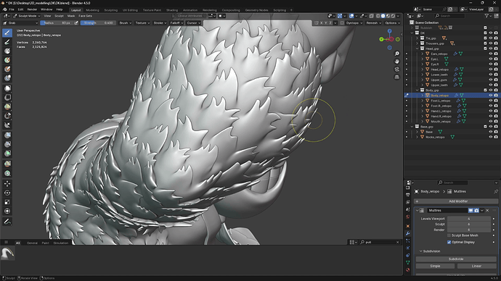
Task: Toggle radius pressure sensitivity icon
Action: [76, 23]
